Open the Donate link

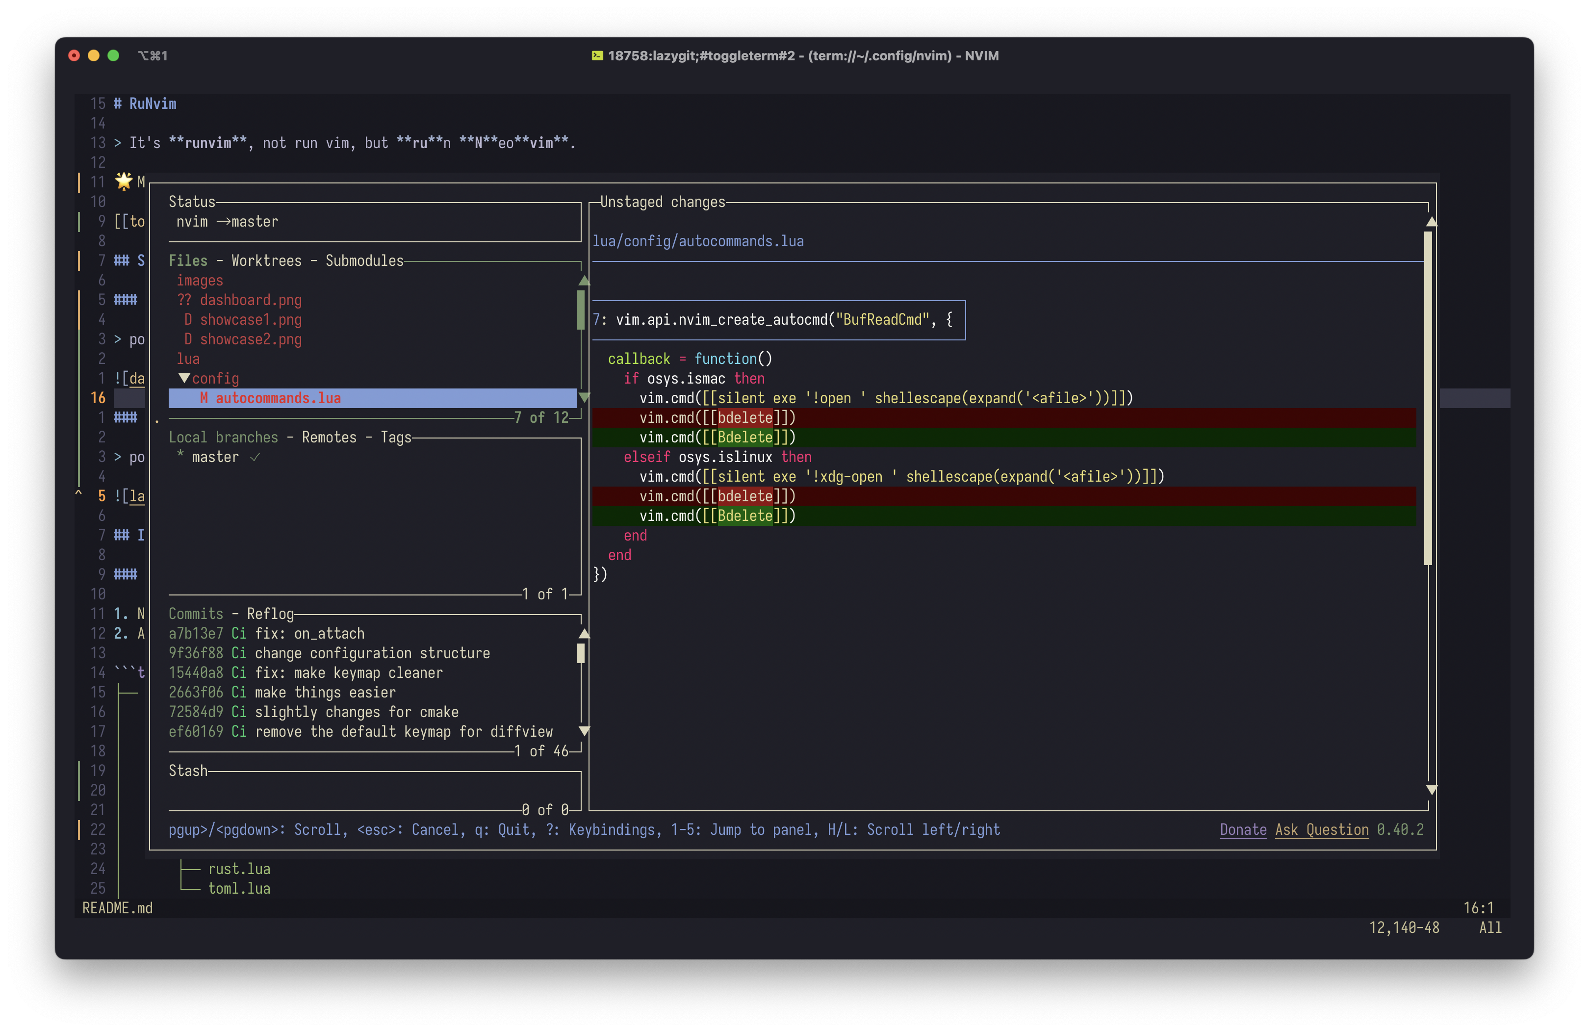1242,830
